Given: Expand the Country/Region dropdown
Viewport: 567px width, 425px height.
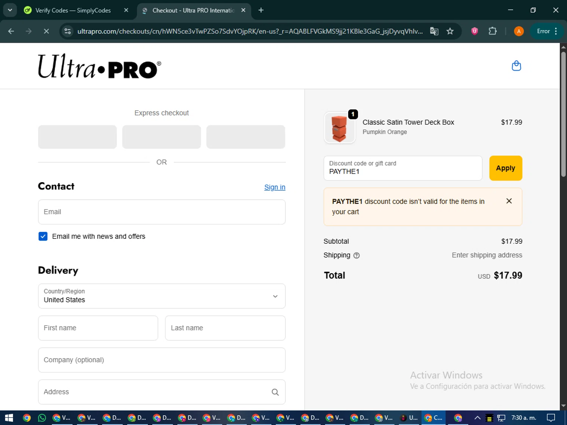Looking at the screenshot, I should click(x=162, y=296).
